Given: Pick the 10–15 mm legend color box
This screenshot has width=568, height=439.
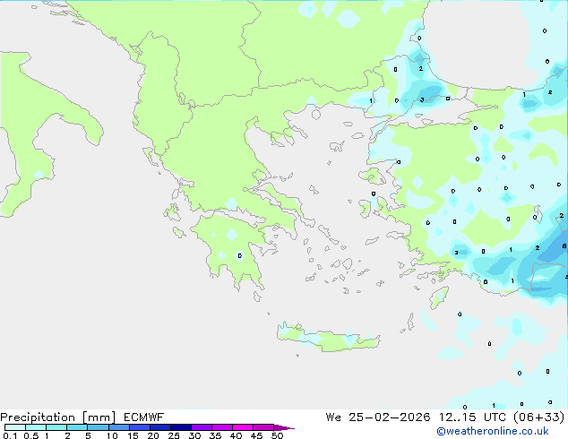Looking at the screenshot, I should click(x=118, y=427).
